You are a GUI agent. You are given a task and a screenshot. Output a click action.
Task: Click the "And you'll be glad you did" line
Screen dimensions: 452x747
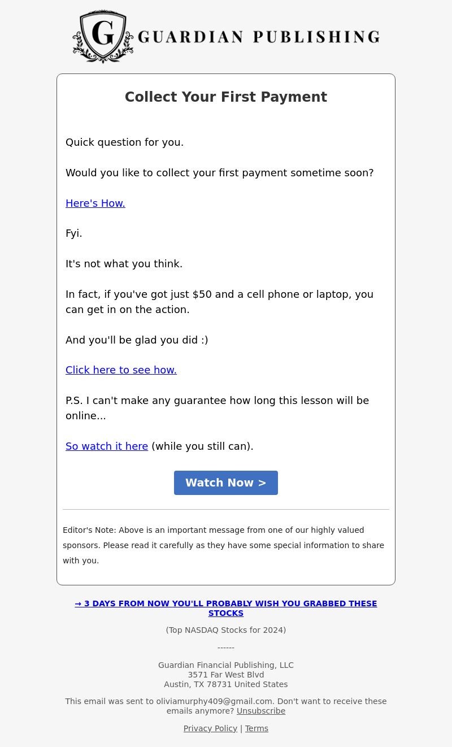click(137, 340)
